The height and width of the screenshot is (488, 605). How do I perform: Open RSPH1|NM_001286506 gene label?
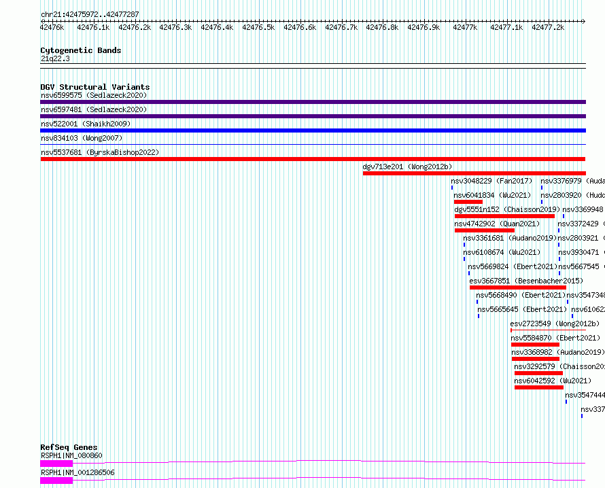77,472
